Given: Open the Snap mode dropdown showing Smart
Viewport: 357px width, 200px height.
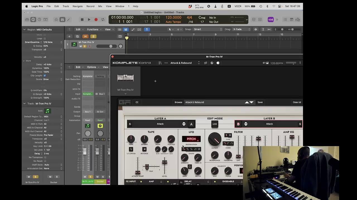Looking at the screenshot, I should [x=208, y=29].
